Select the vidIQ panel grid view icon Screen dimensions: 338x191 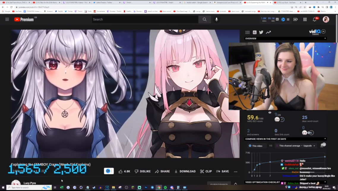[247, 32]
